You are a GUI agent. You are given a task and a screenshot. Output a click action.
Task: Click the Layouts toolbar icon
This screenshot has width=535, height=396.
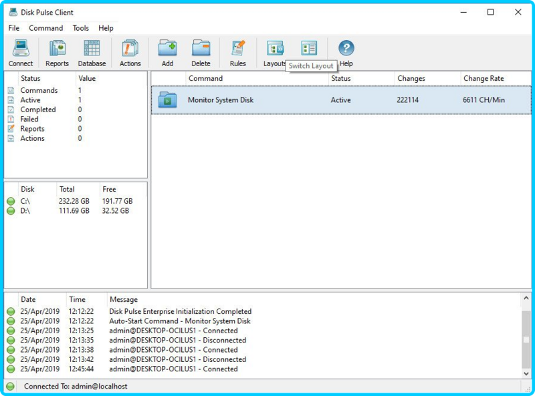(x=275, y=48)
